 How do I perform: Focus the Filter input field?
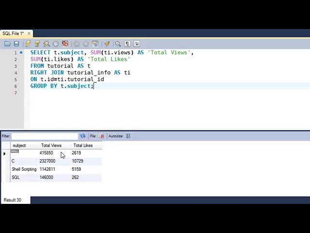tap(45, 136)
